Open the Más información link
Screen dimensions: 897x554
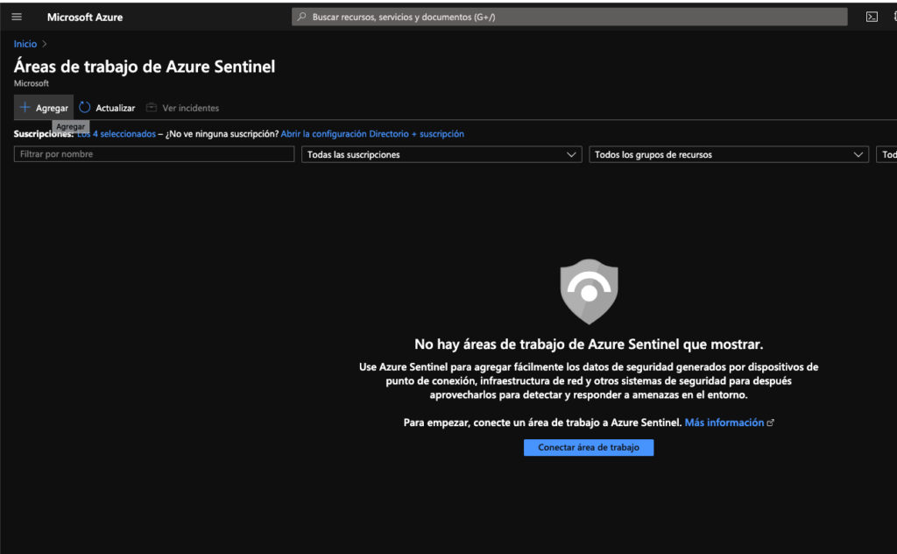[724, 423]
